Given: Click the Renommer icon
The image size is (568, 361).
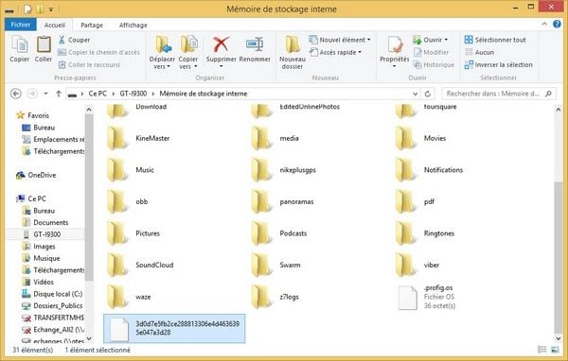Looking at the screenshot, I should [255, 44].
